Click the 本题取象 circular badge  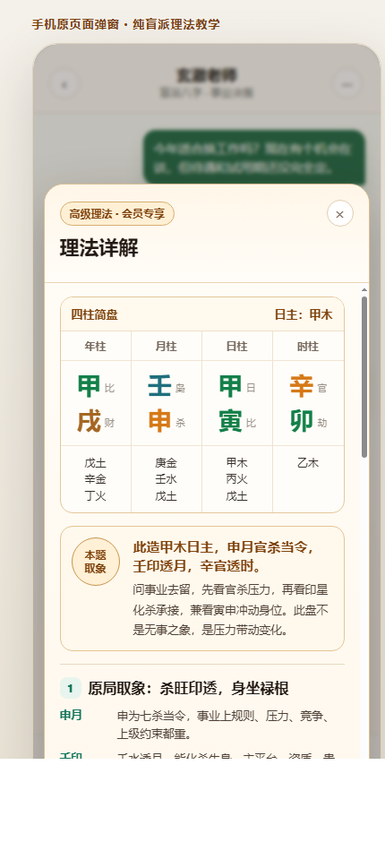coord(96,562)
